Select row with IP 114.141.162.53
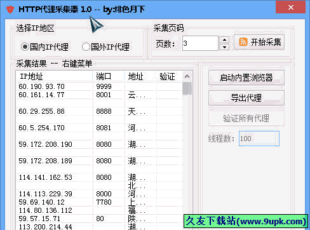Image resolution: width=310 pixels, height=230 pixels. [99, 177]
